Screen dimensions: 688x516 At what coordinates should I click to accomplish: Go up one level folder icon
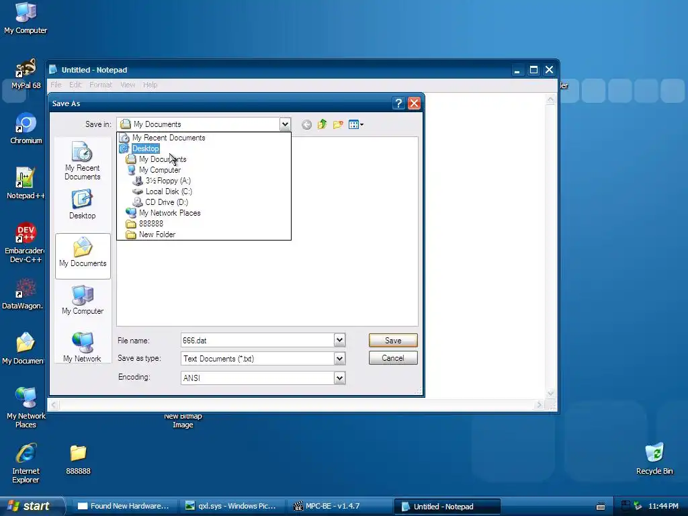pos(322,124)
